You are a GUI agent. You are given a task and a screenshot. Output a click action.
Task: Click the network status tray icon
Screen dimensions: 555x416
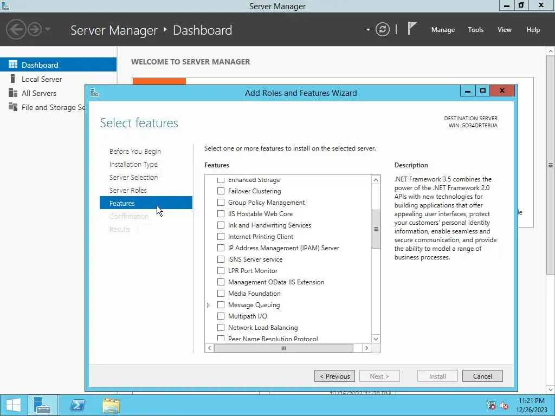(491, 405)
